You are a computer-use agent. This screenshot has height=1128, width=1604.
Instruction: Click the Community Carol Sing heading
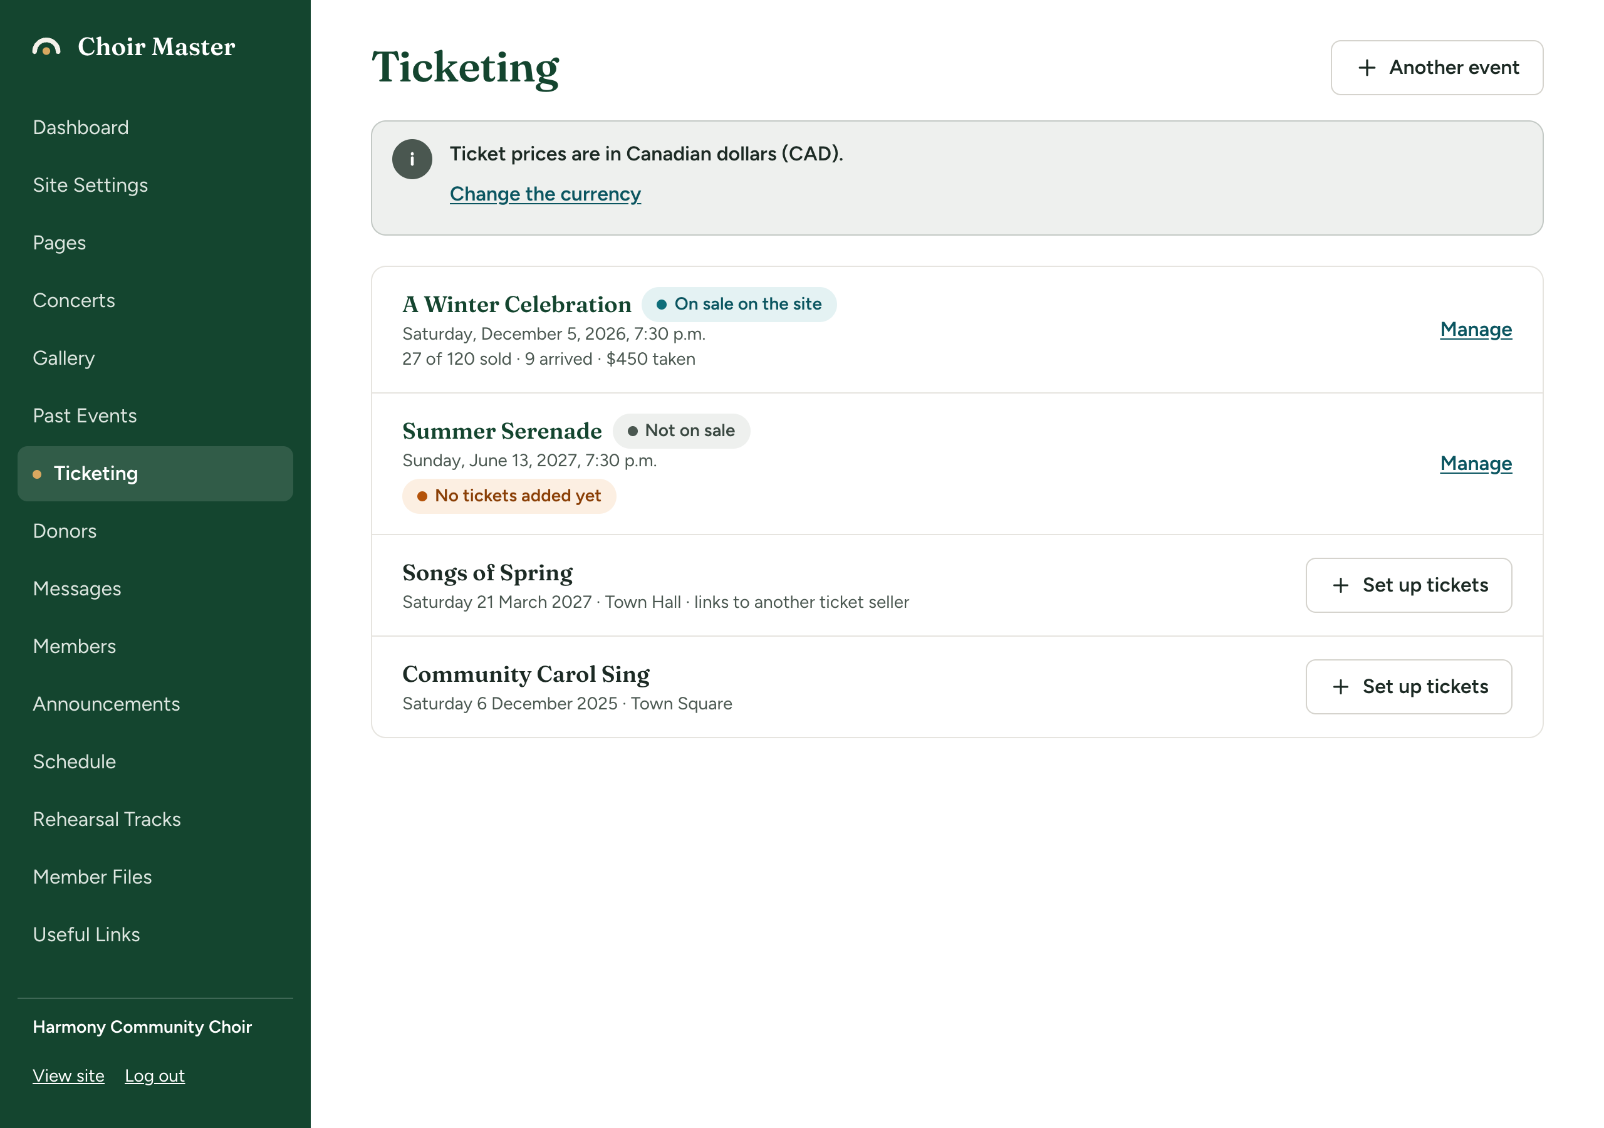click(x=525, y=674)
